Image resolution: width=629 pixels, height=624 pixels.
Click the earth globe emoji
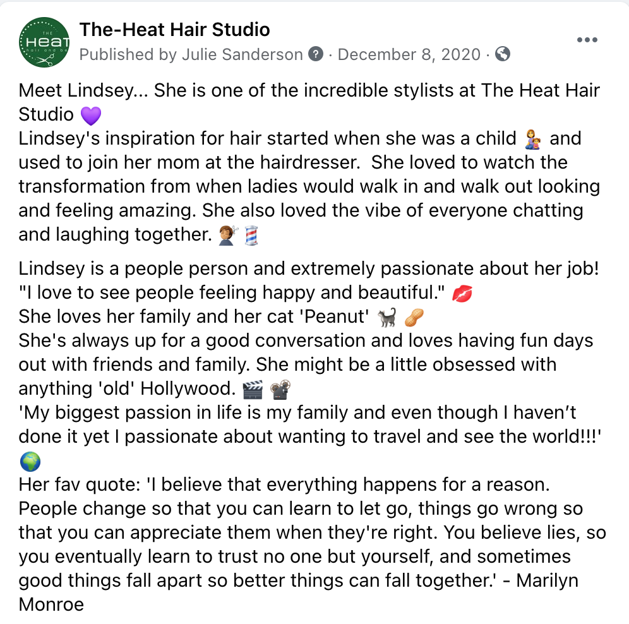pos(30,462)
